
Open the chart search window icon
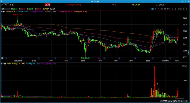(166, 101)
